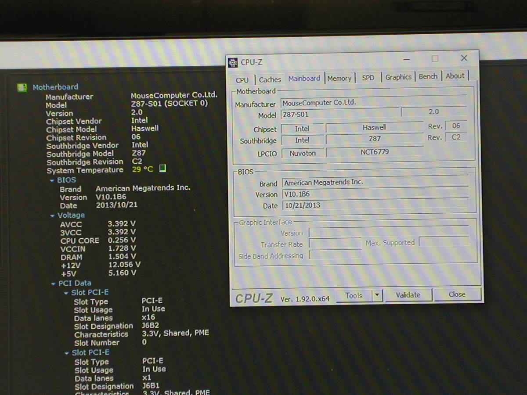Click the +5V value 5.160 V

coord(122,273)
